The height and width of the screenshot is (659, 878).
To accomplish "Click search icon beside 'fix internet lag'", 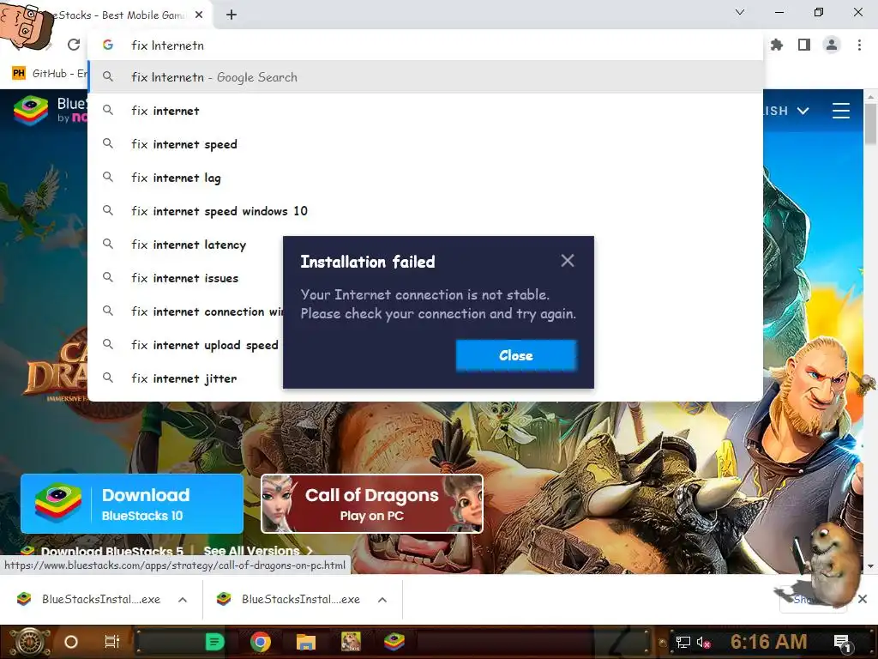I will tap(108, 177).
